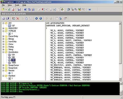Image resolution: width=123 pixels, height=99 pixels.
Task: Click the copy resource icon
Action: click(x=26, y=18)
